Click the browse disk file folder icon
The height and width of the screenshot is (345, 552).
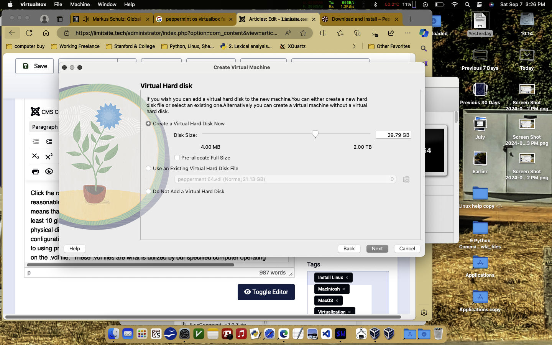(x=406, y=179)
